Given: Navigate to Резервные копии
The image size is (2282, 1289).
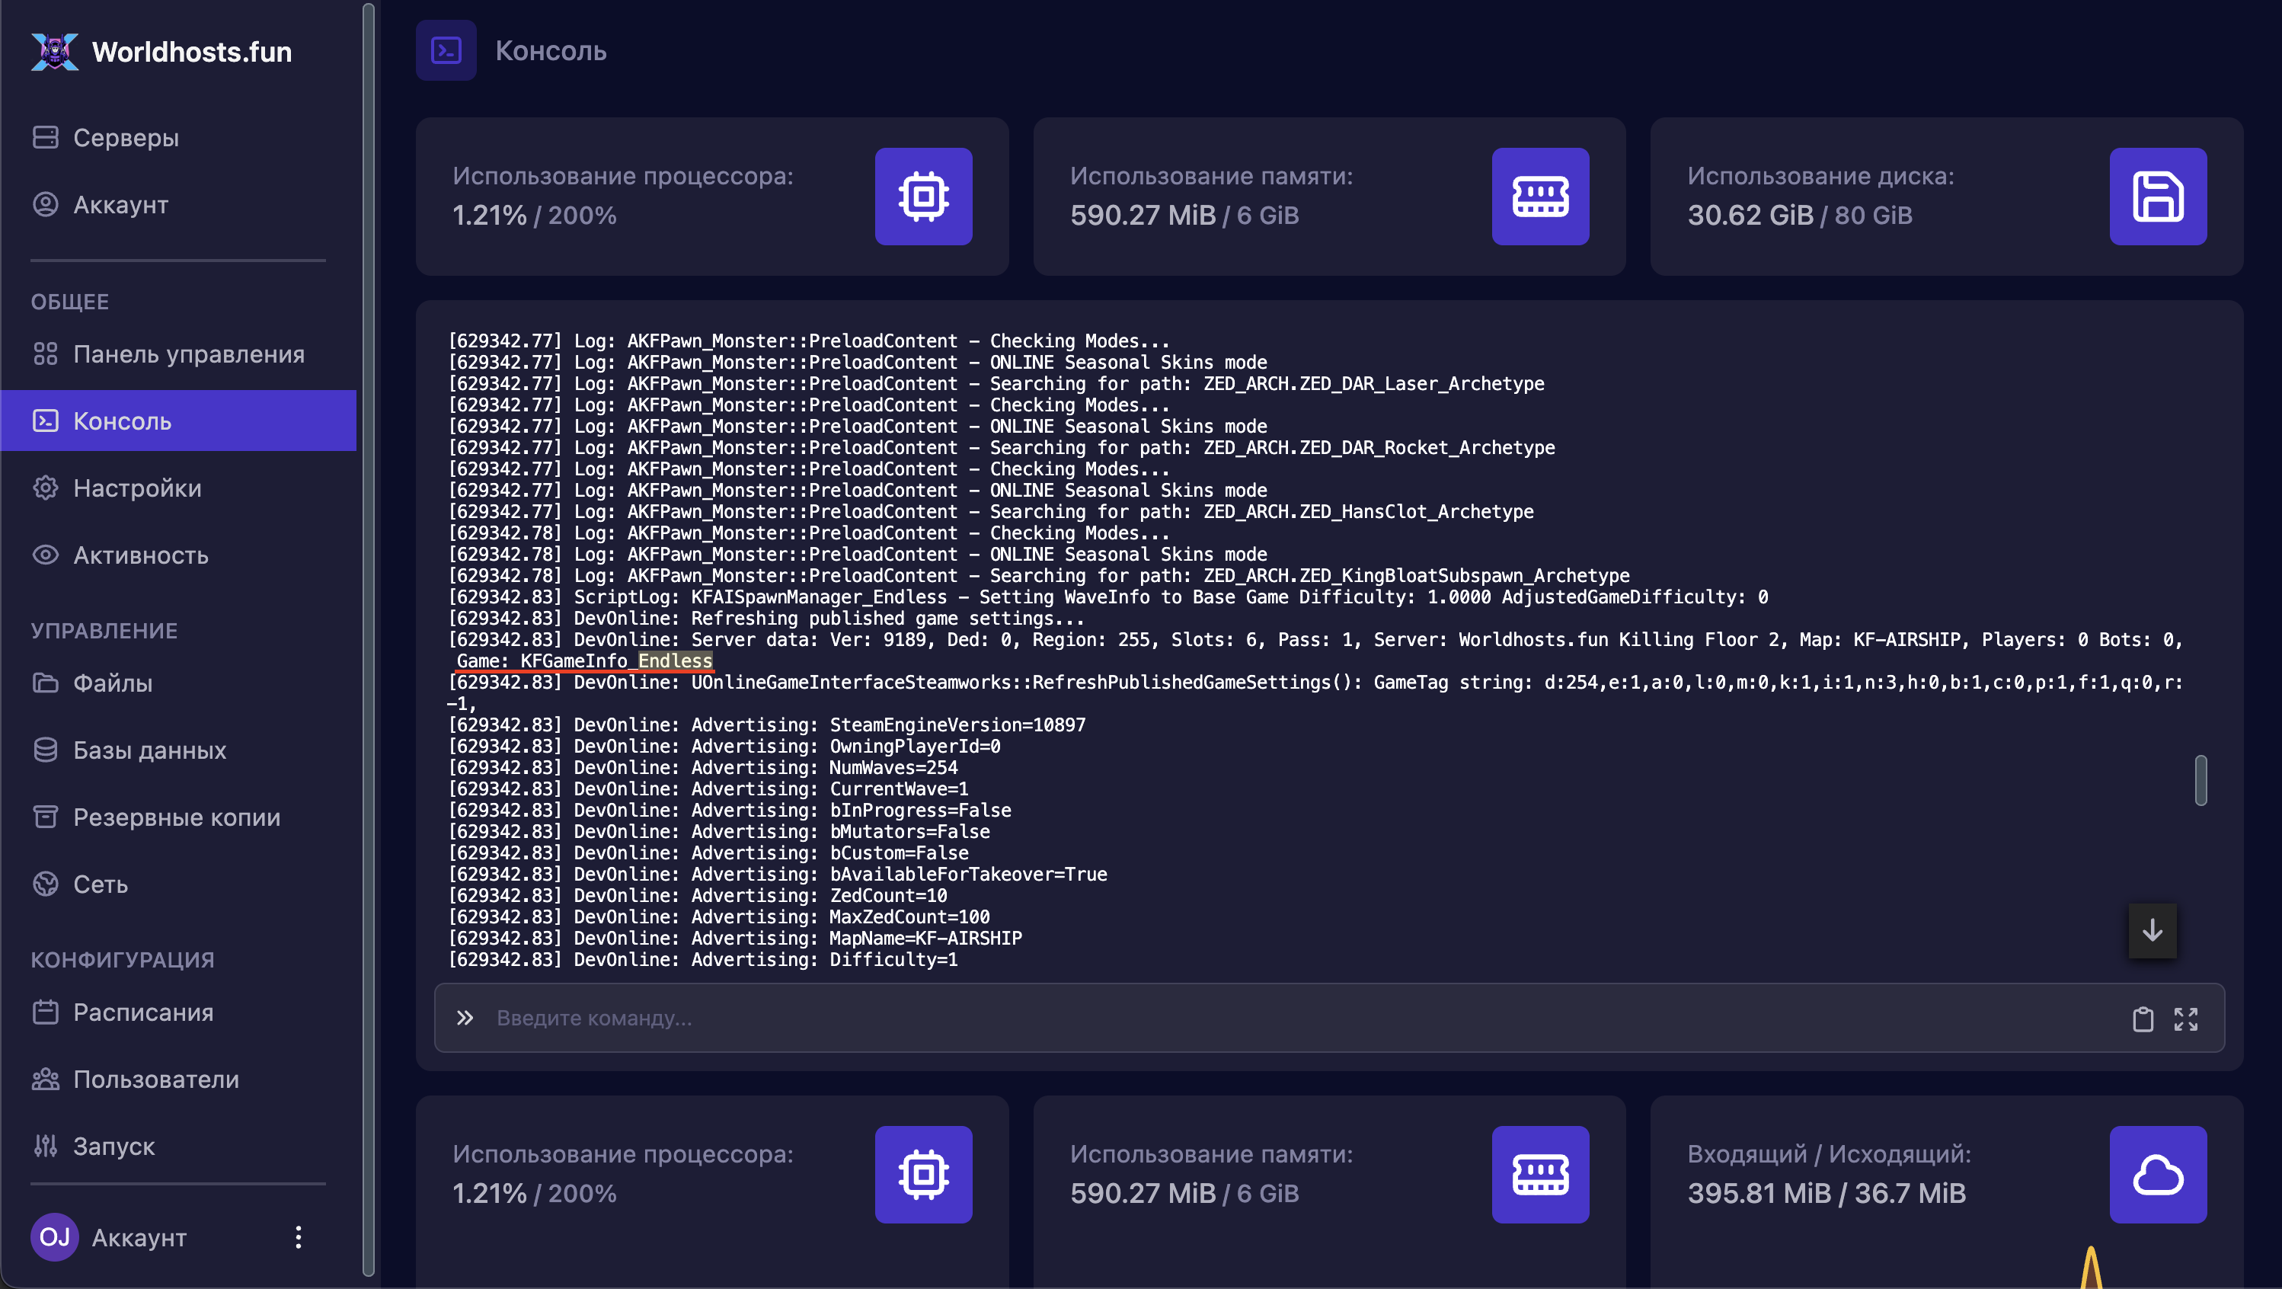Looking at the screenshot, I should 176,817.
